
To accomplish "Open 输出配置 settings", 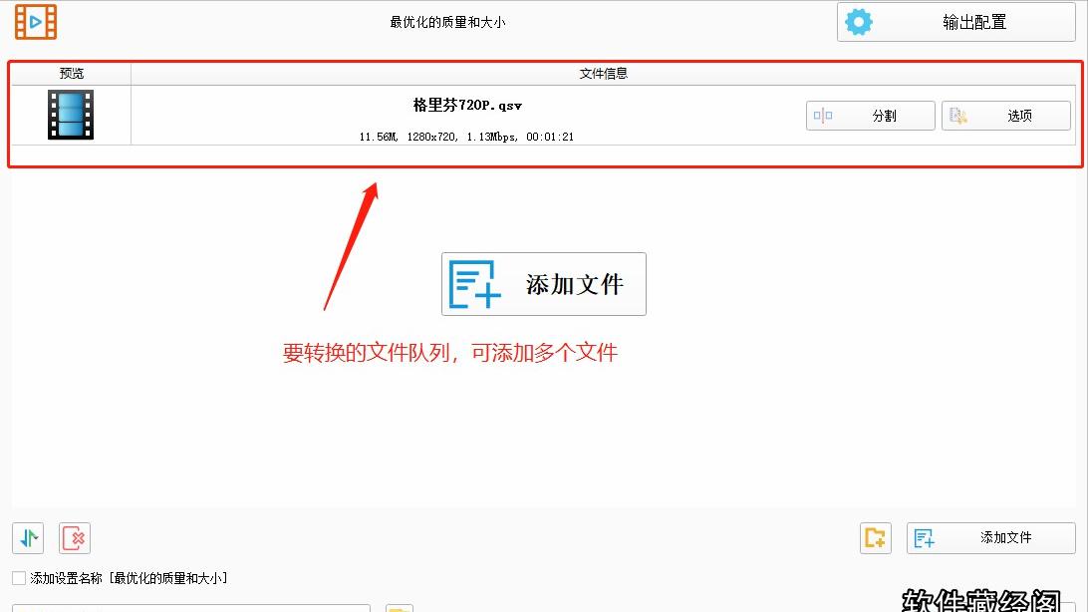I will click(973, 20).
